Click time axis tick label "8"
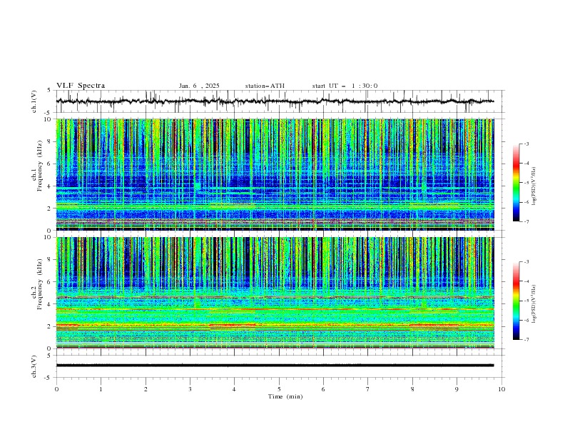565x437 pixels. click(x=412, y=389)
